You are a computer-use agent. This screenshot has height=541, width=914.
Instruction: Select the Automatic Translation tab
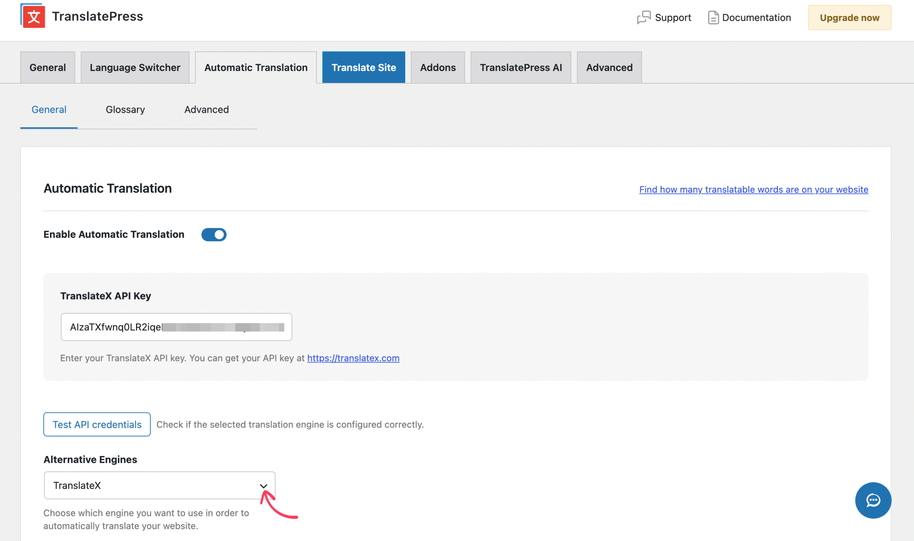pos(256,67)
